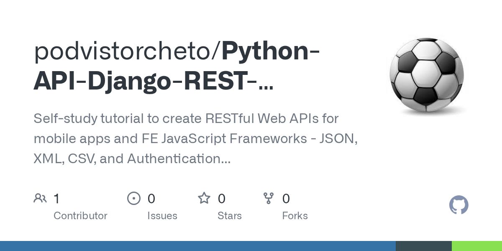Click the Forks label
This screenshot has width=502, height=251.
[x=295, y=216]
